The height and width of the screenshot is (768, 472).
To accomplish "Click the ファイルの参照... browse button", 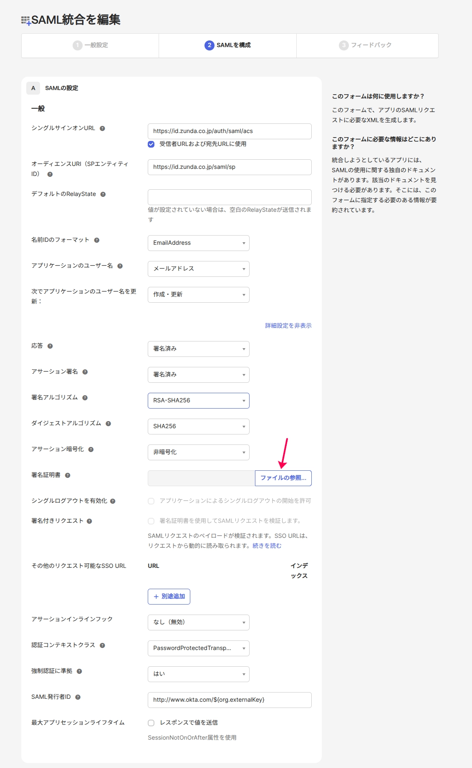I will [x=283, y=478].
